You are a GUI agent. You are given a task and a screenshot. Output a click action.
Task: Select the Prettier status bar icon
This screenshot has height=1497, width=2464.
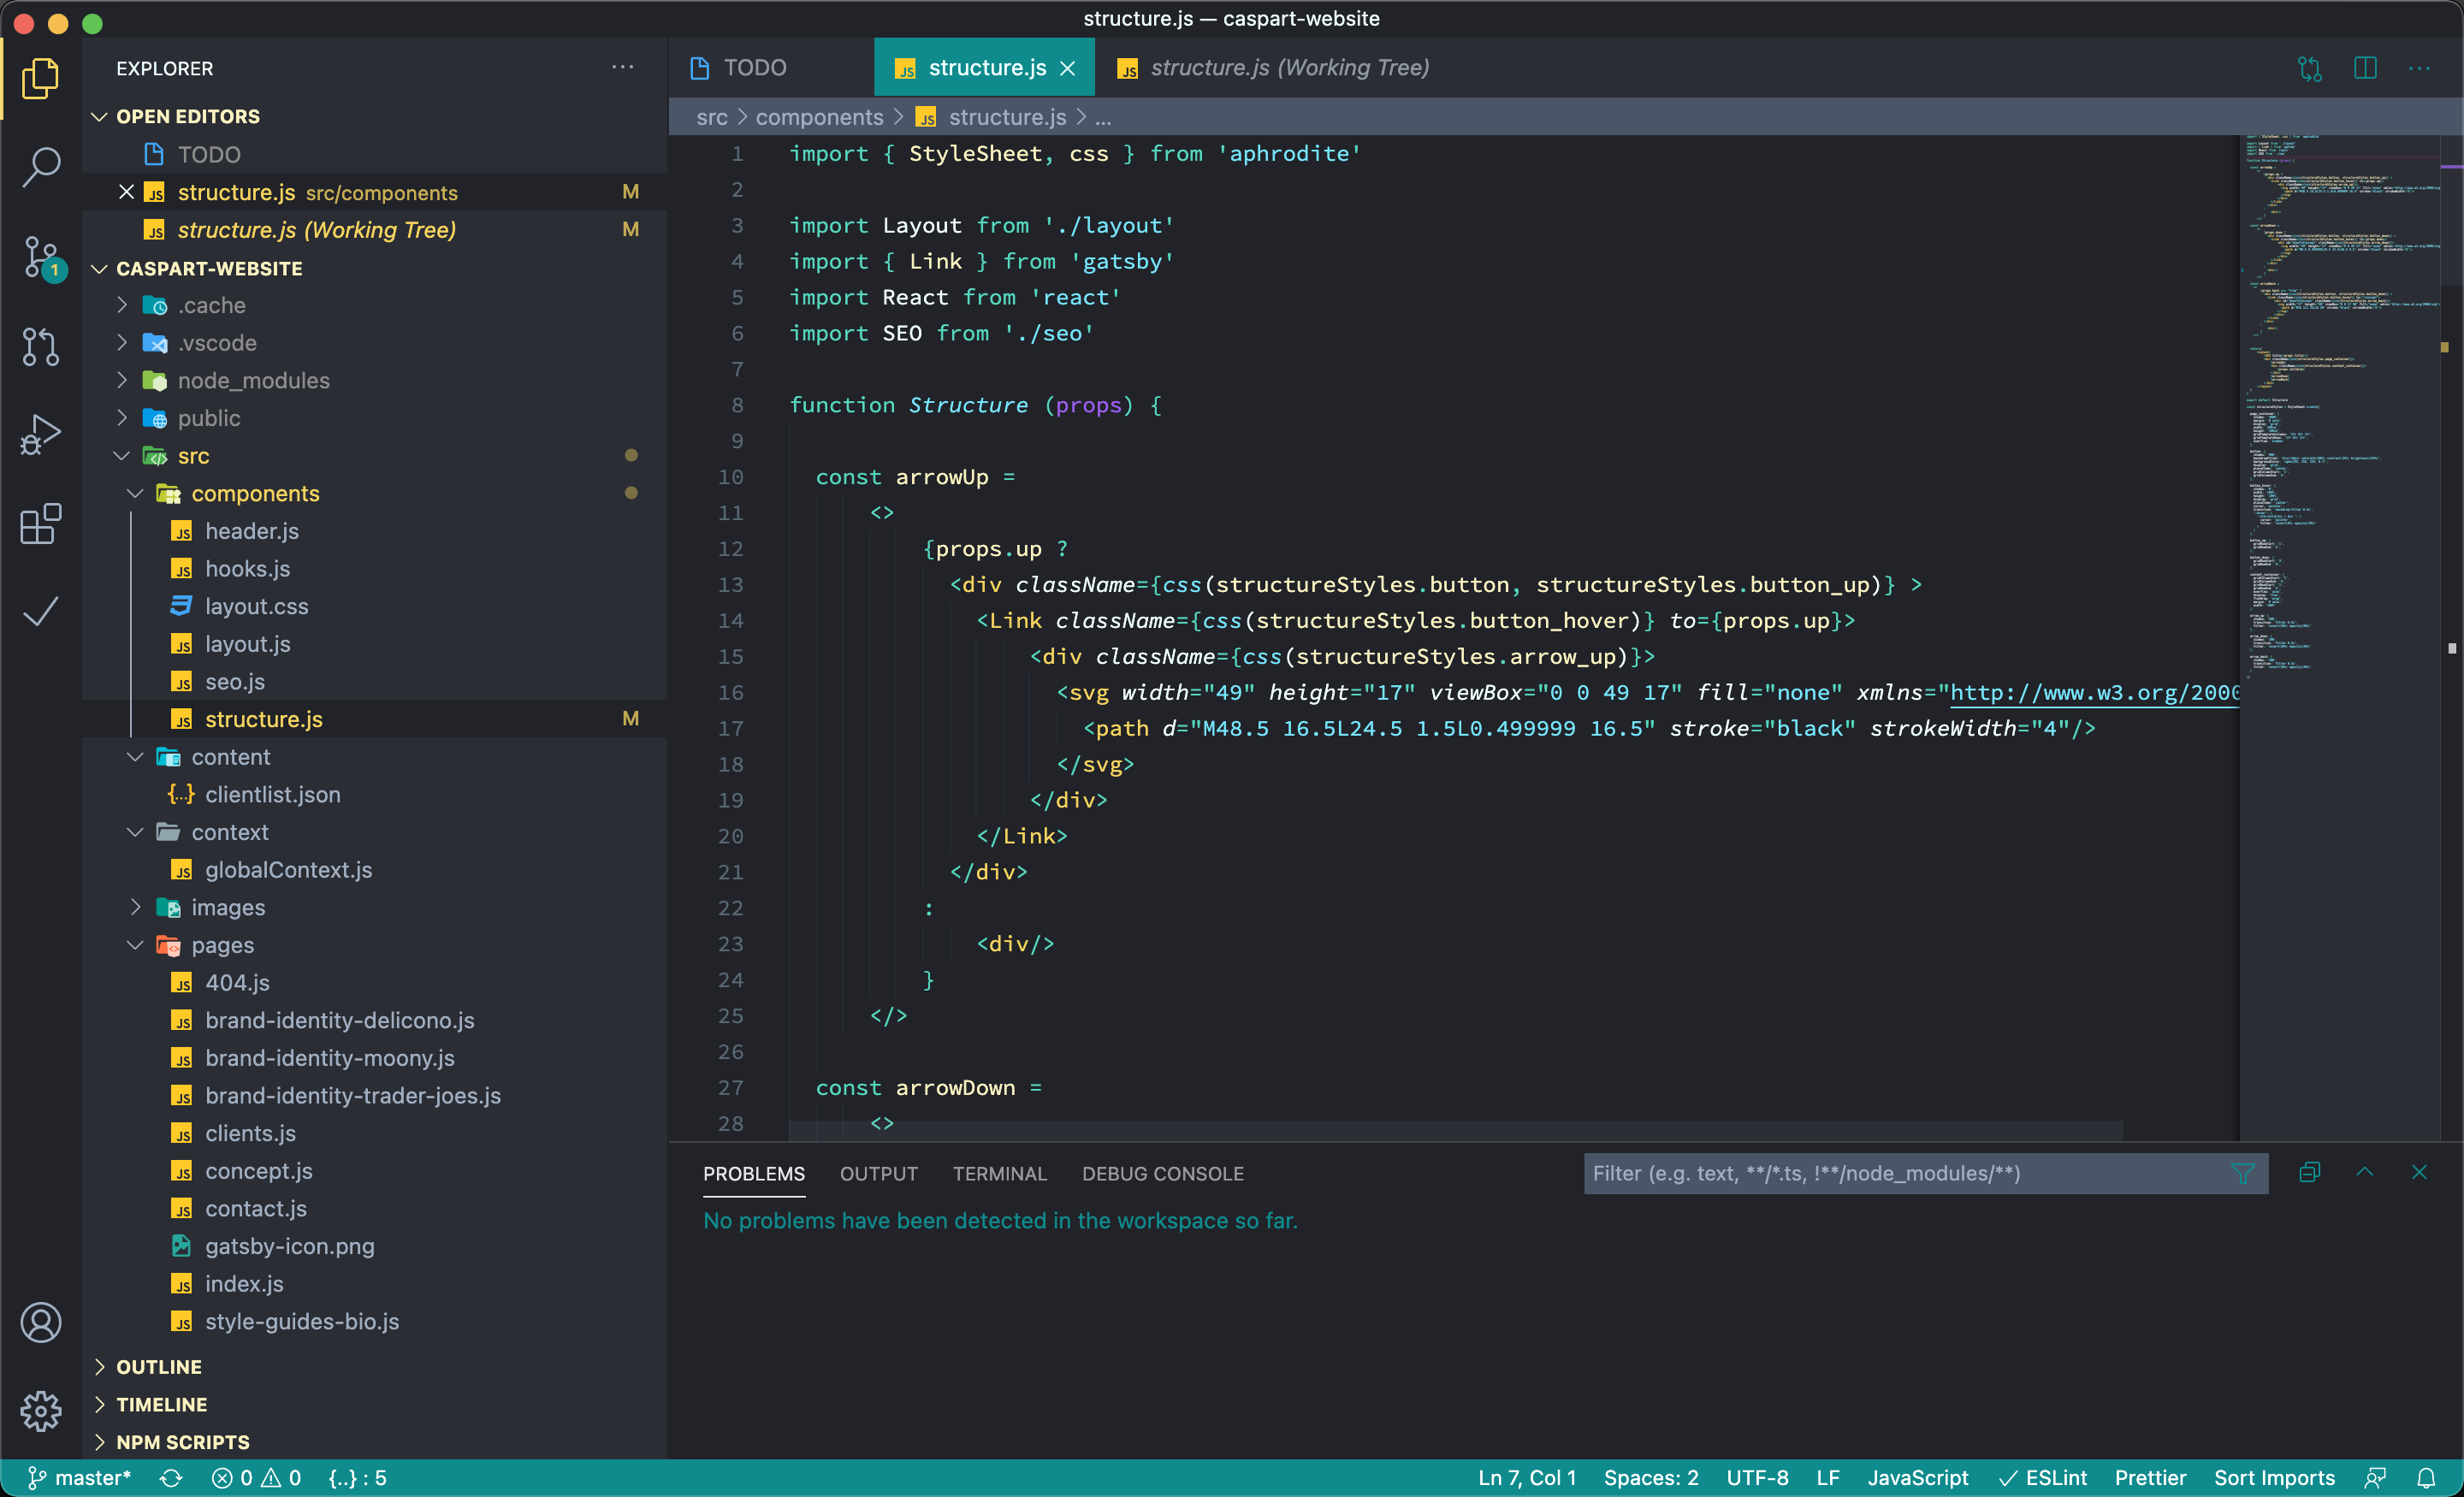pyautogui.click(x=2149, y=1476)
